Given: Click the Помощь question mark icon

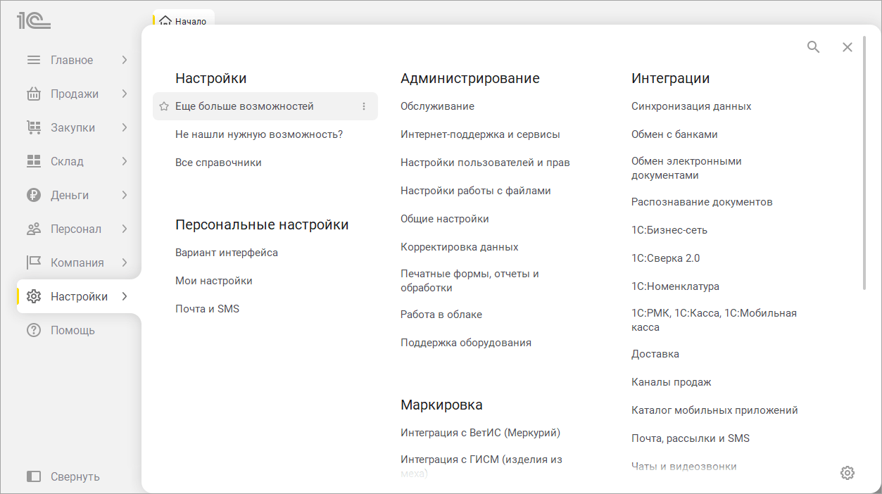Looking at the screenshot, I should (34, 330).
